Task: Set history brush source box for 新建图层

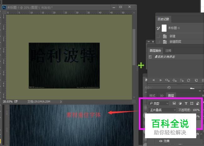Action: click(x=158, y=42)
